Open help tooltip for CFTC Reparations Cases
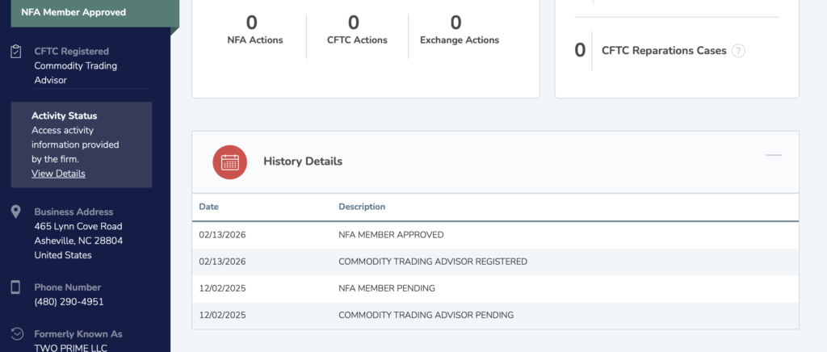Image resolution: width=827 pixels, height=352 pixels. (x=737, y=51)
